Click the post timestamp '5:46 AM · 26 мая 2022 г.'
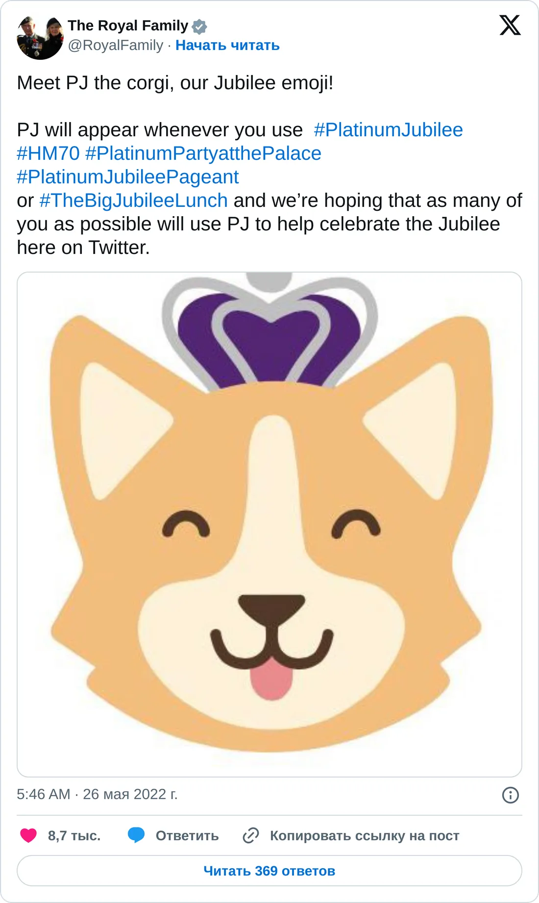This screenshot has width=539, height=903. 97,794
